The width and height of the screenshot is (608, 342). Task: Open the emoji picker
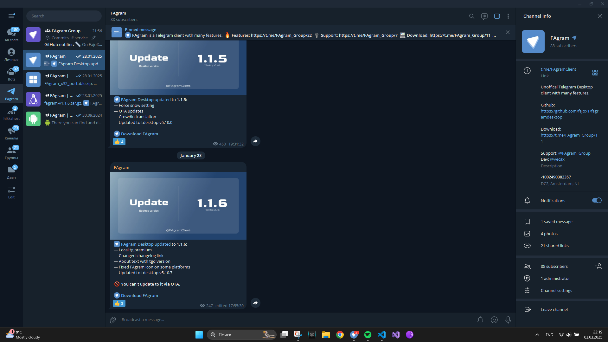pyautogui.click(x=494, y=320)
